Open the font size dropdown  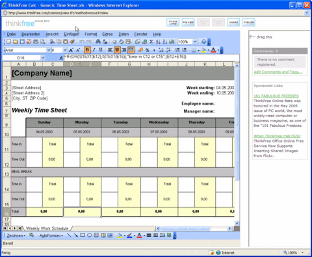pos(65,50)
